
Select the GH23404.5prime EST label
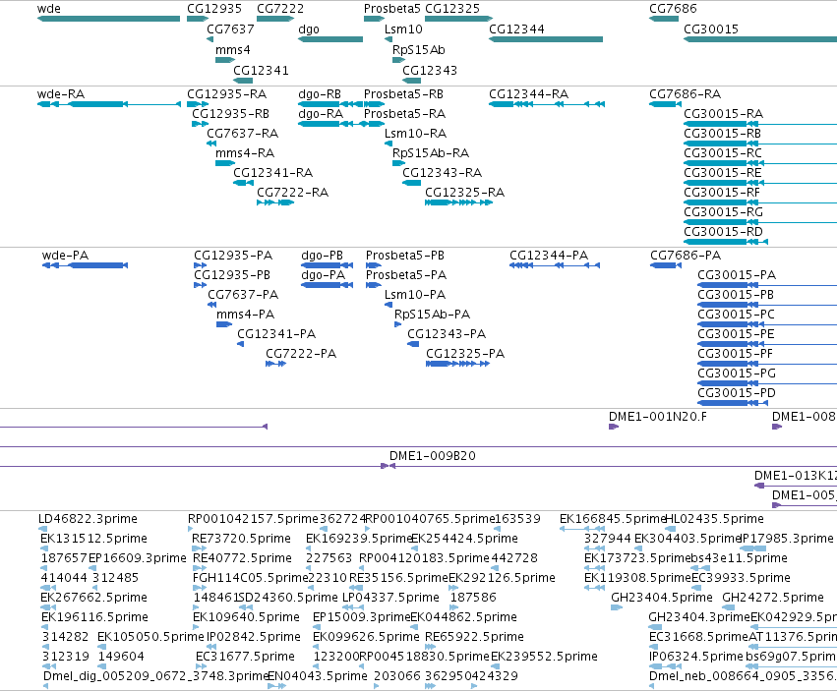661,597
